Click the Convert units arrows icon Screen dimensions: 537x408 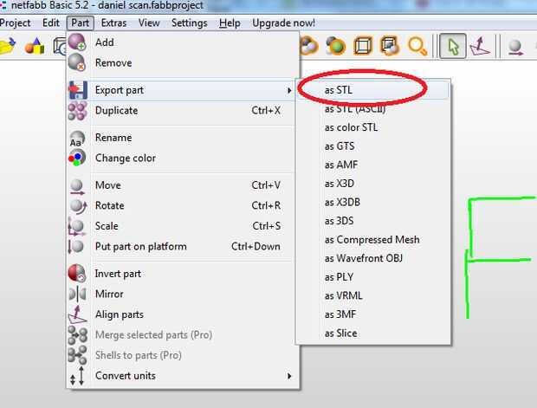(x=77, y=376)
